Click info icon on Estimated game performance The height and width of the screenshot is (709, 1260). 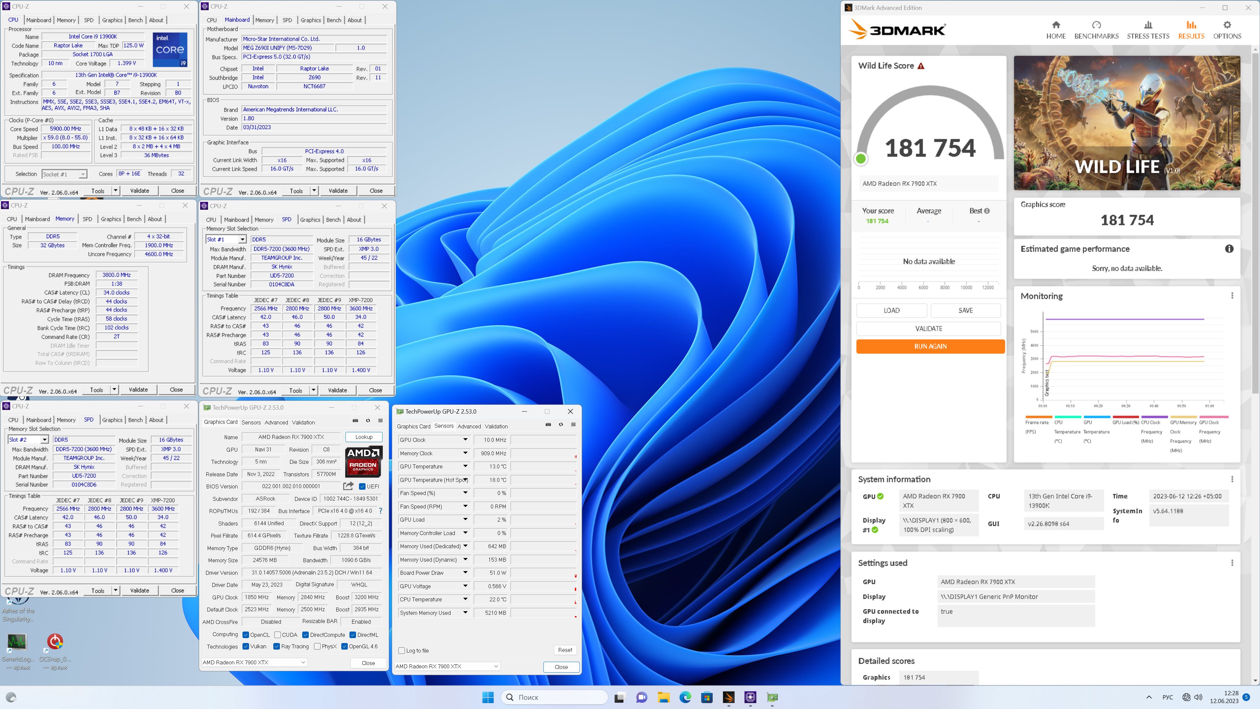coord(1229,248)
